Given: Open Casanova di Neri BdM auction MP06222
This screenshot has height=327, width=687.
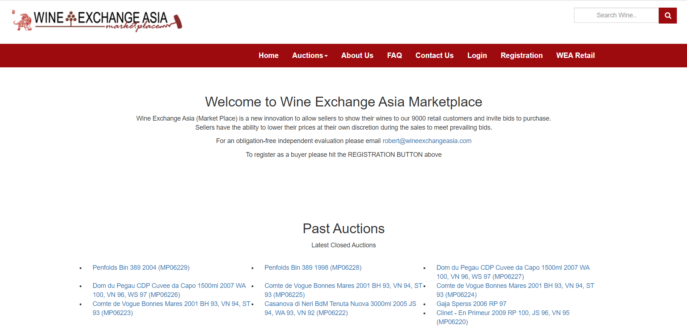Looking at the screenshot, I should click(x=340, y=308).
